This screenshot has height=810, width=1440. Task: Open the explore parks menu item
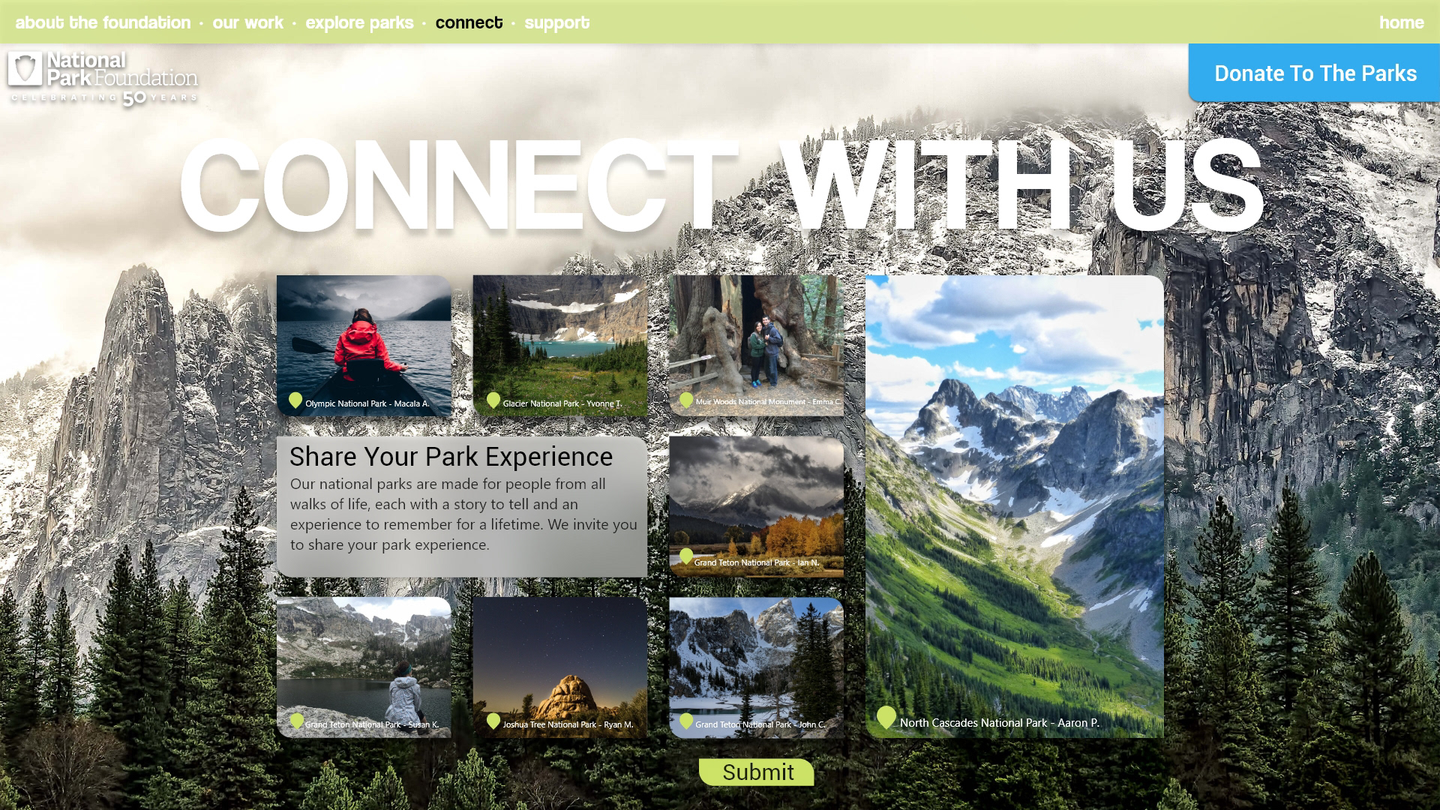point(359,22)
